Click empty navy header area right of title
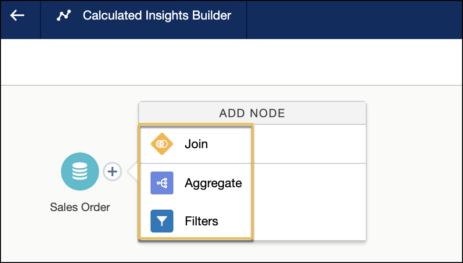The image size is (463, 263). tap(354, 19)
